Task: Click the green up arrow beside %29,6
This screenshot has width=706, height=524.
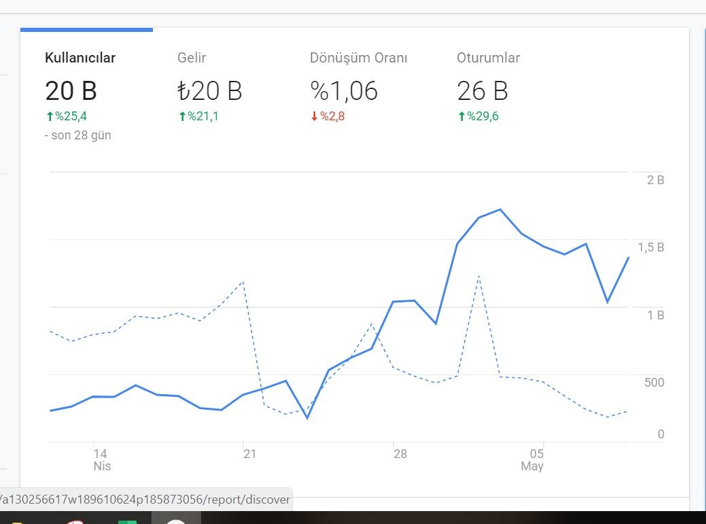Action: (x=461, y=117)
